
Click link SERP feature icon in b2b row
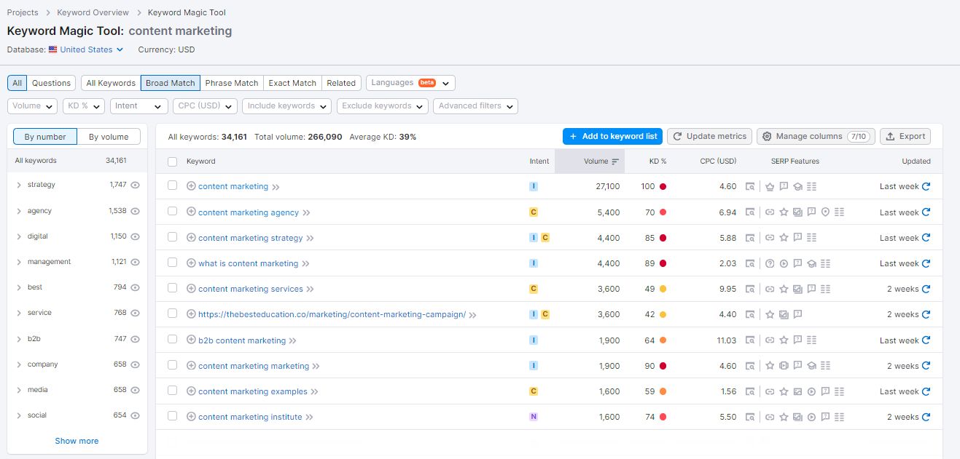770,340
